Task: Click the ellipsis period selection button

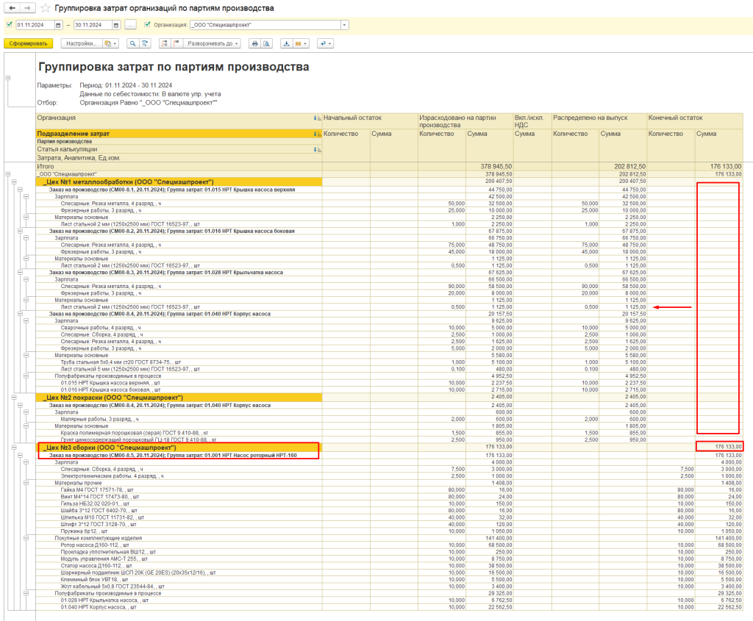Action: [x=130, y=25]
